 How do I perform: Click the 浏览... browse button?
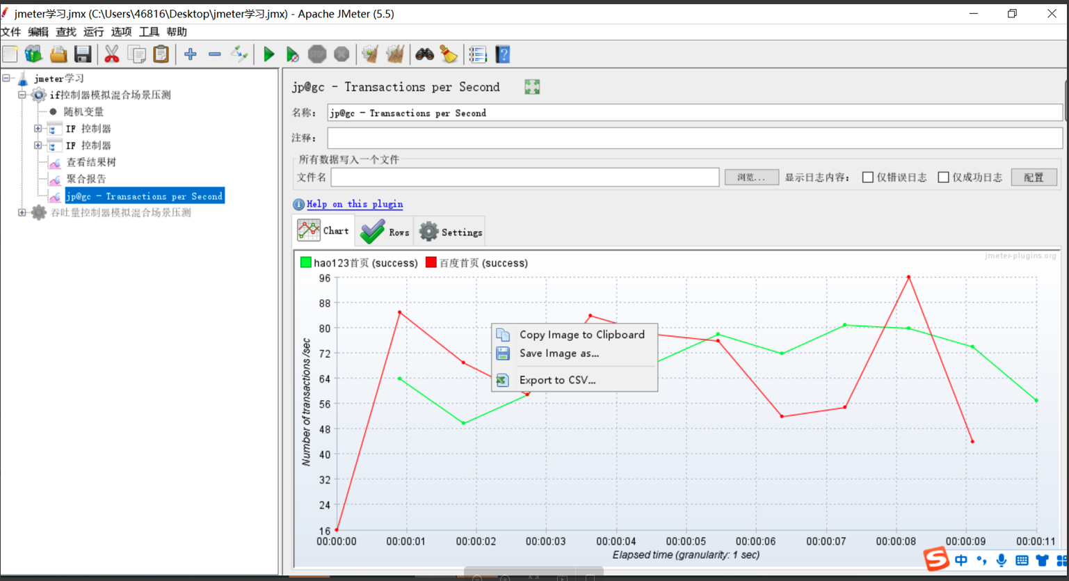point(751,177)
